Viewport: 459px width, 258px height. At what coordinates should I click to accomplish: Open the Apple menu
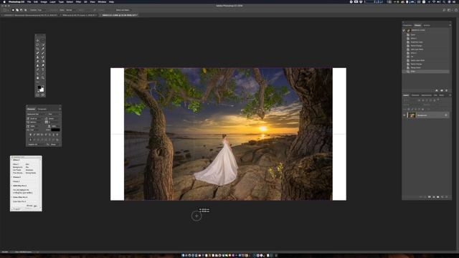(x=4, y=1)
